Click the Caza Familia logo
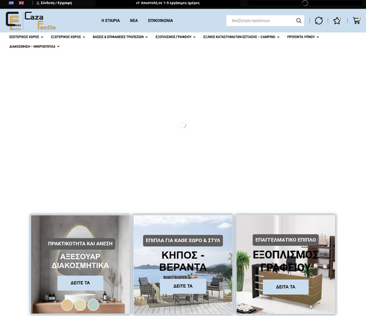Screen dimensions: 366x316 pyautogui.click(x=30, y=21)
